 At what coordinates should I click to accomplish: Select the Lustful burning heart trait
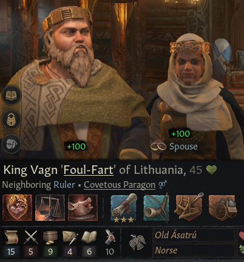(x=17, y=207)
